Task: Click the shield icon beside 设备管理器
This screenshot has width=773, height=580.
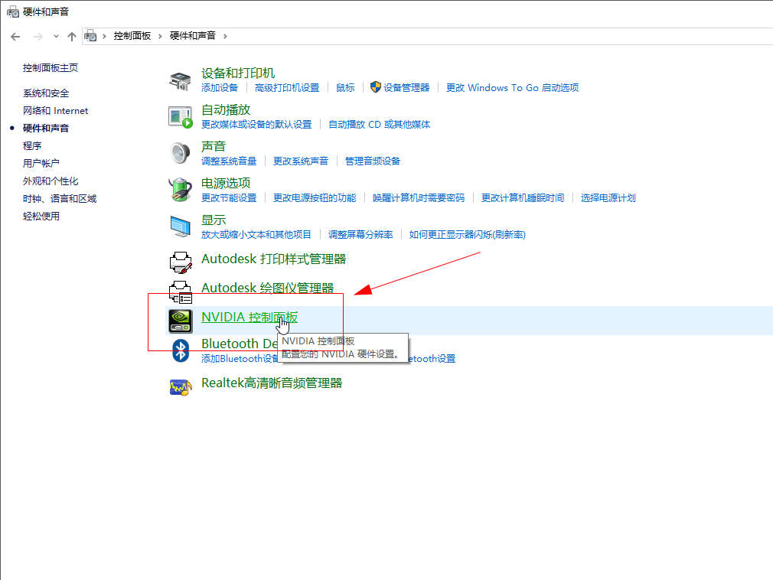Action: 375,87
